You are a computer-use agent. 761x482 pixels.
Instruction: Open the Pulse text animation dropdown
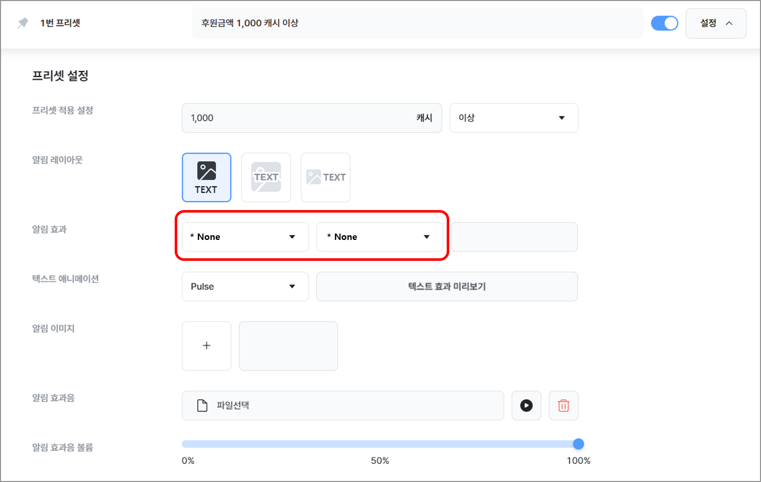point(245,286)
